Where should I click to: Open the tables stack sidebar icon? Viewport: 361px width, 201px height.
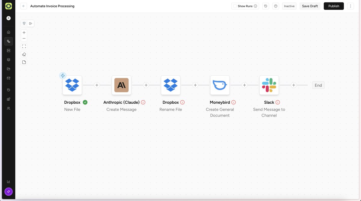pos(8,50)
